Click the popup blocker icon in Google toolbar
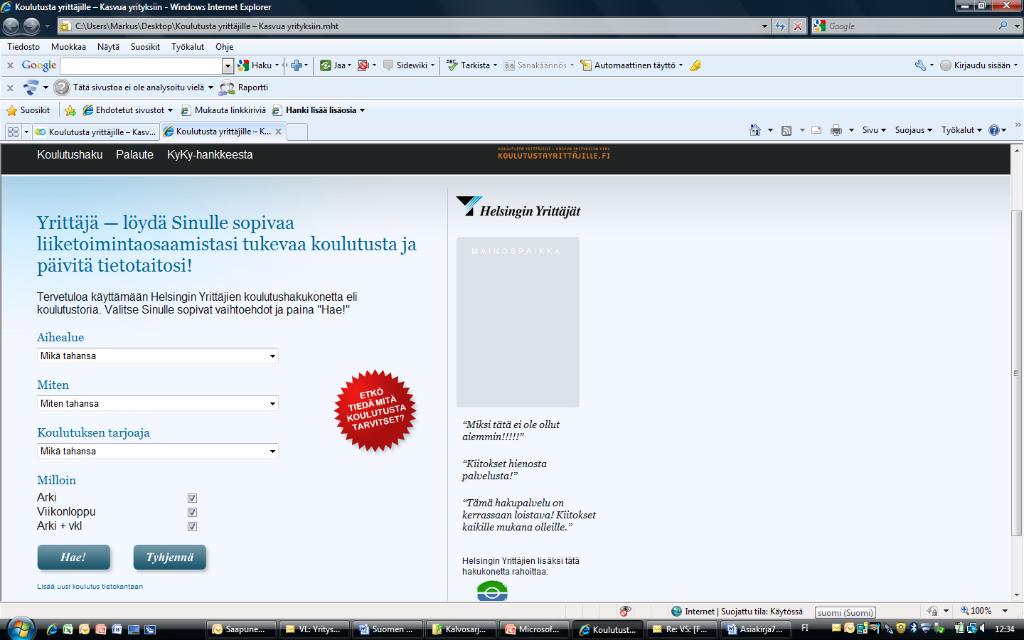 pyautogui.click(x=363, y=65)
